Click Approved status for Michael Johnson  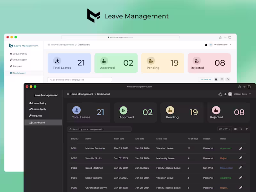point(226,148)
